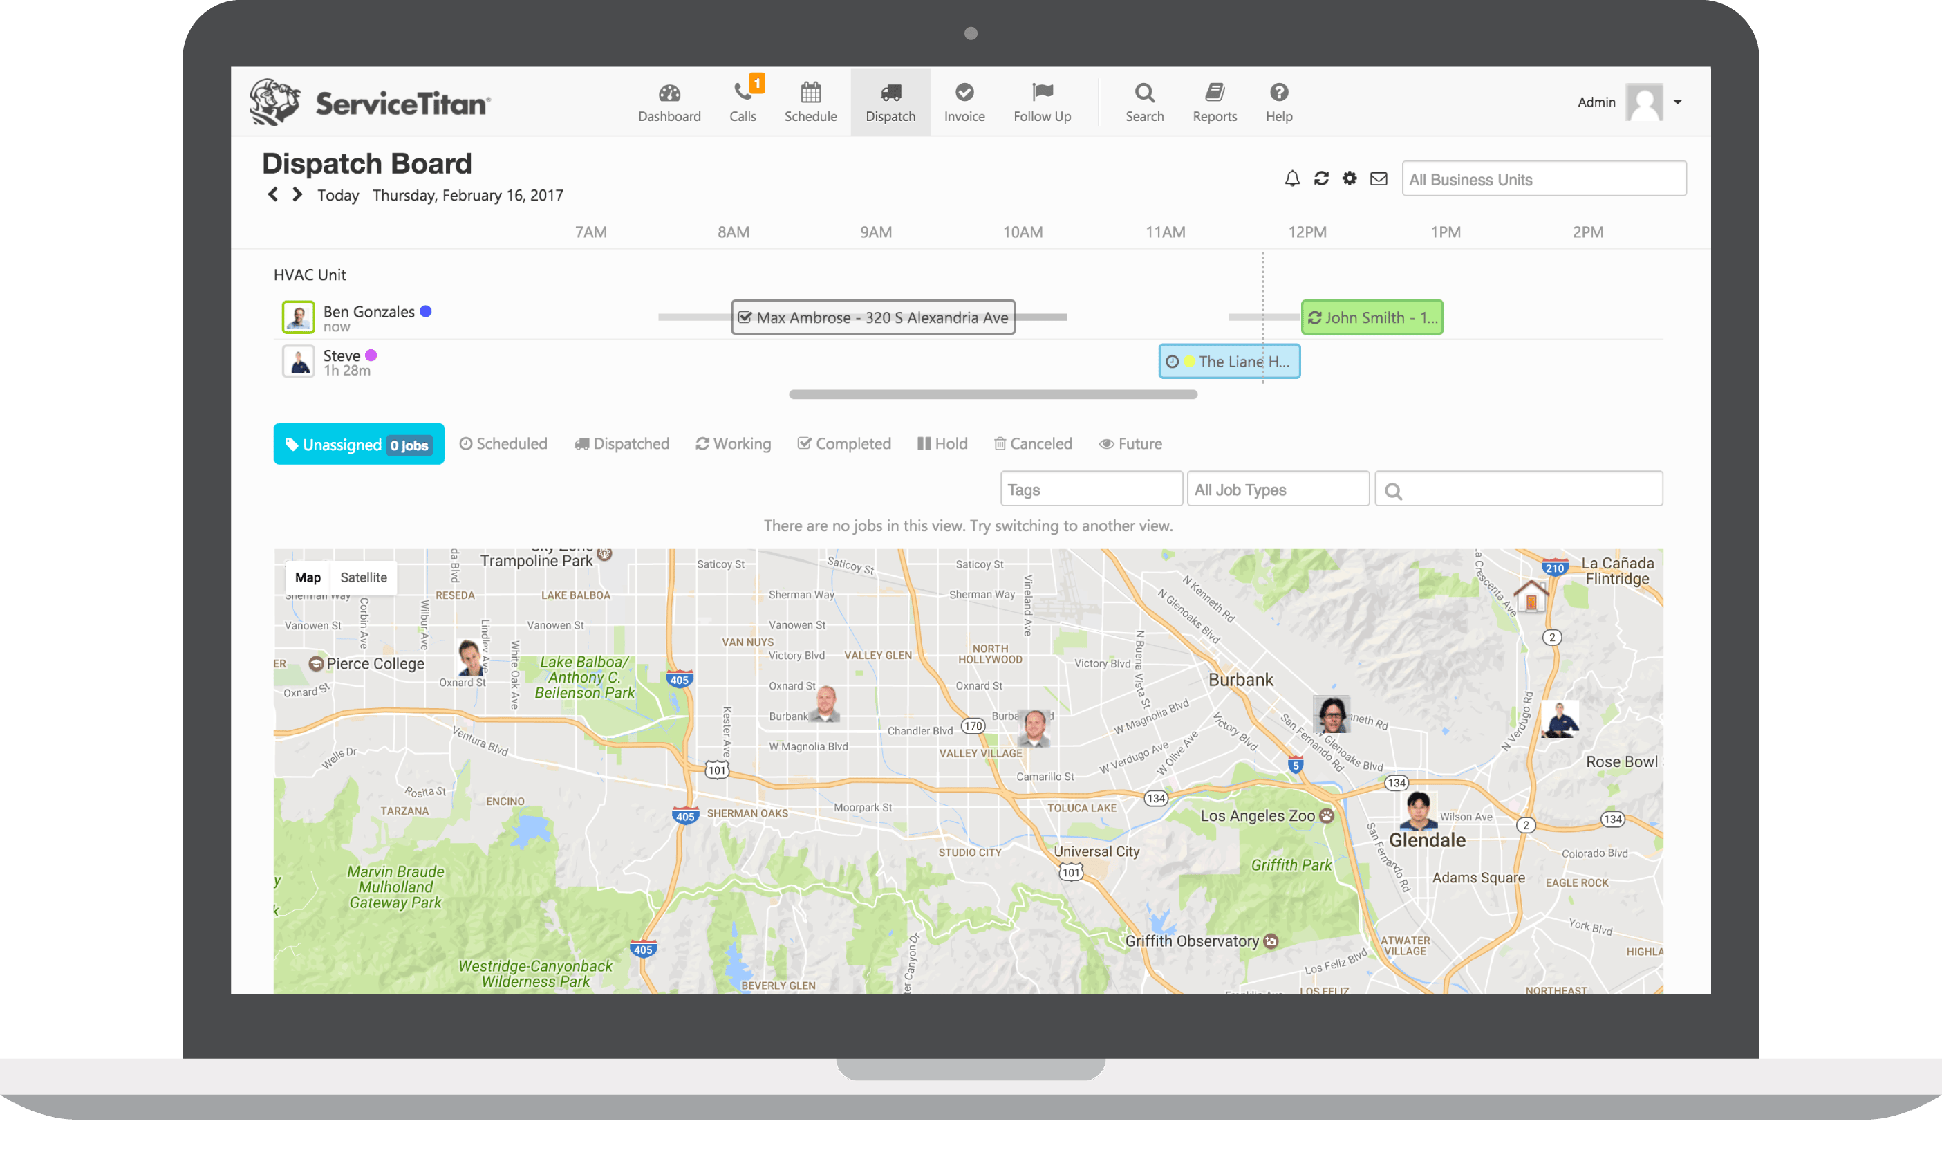Switch to the Scheduled jobs tab
The height and width of the screenshot is (1175, 1942).
(x=503, y=444)
